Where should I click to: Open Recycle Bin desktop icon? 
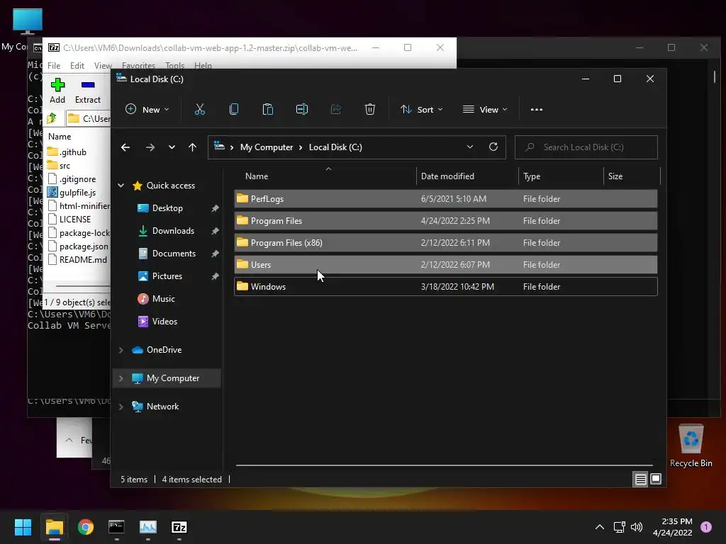click(x=691, y=446)
